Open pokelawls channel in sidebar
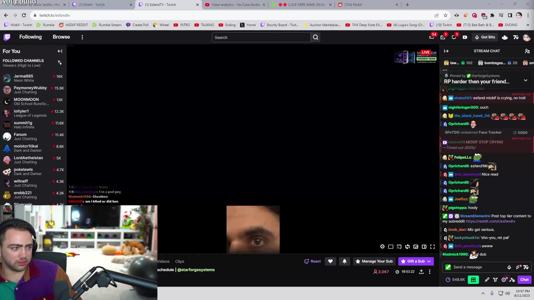 coord(33,171)
